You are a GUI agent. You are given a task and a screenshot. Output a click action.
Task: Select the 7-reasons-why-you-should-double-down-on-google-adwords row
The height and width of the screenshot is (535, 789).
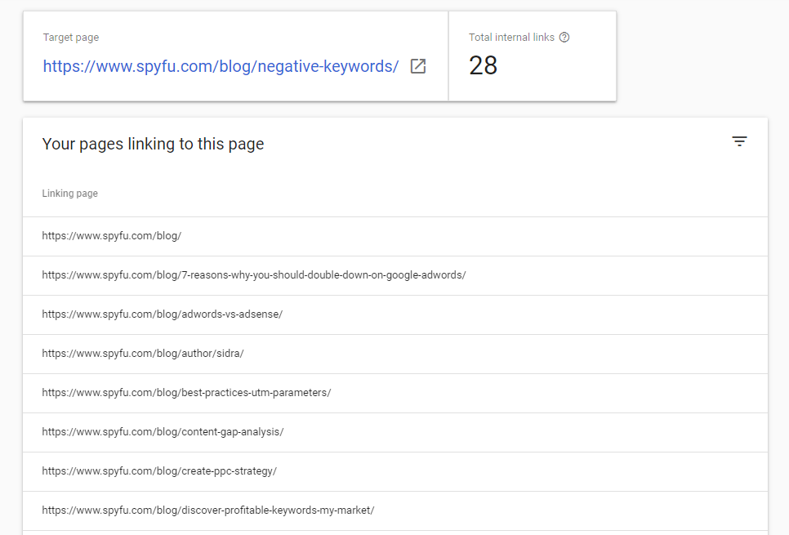[x=395, y=275]
